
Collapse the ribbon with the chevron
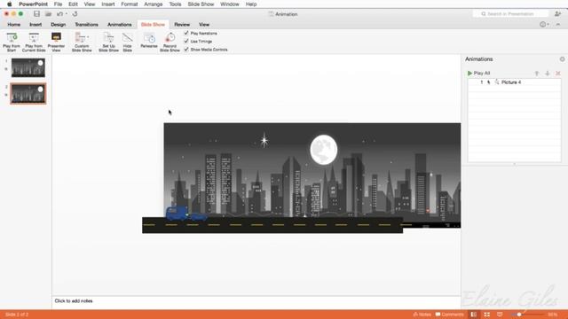[x=558, y=25]
